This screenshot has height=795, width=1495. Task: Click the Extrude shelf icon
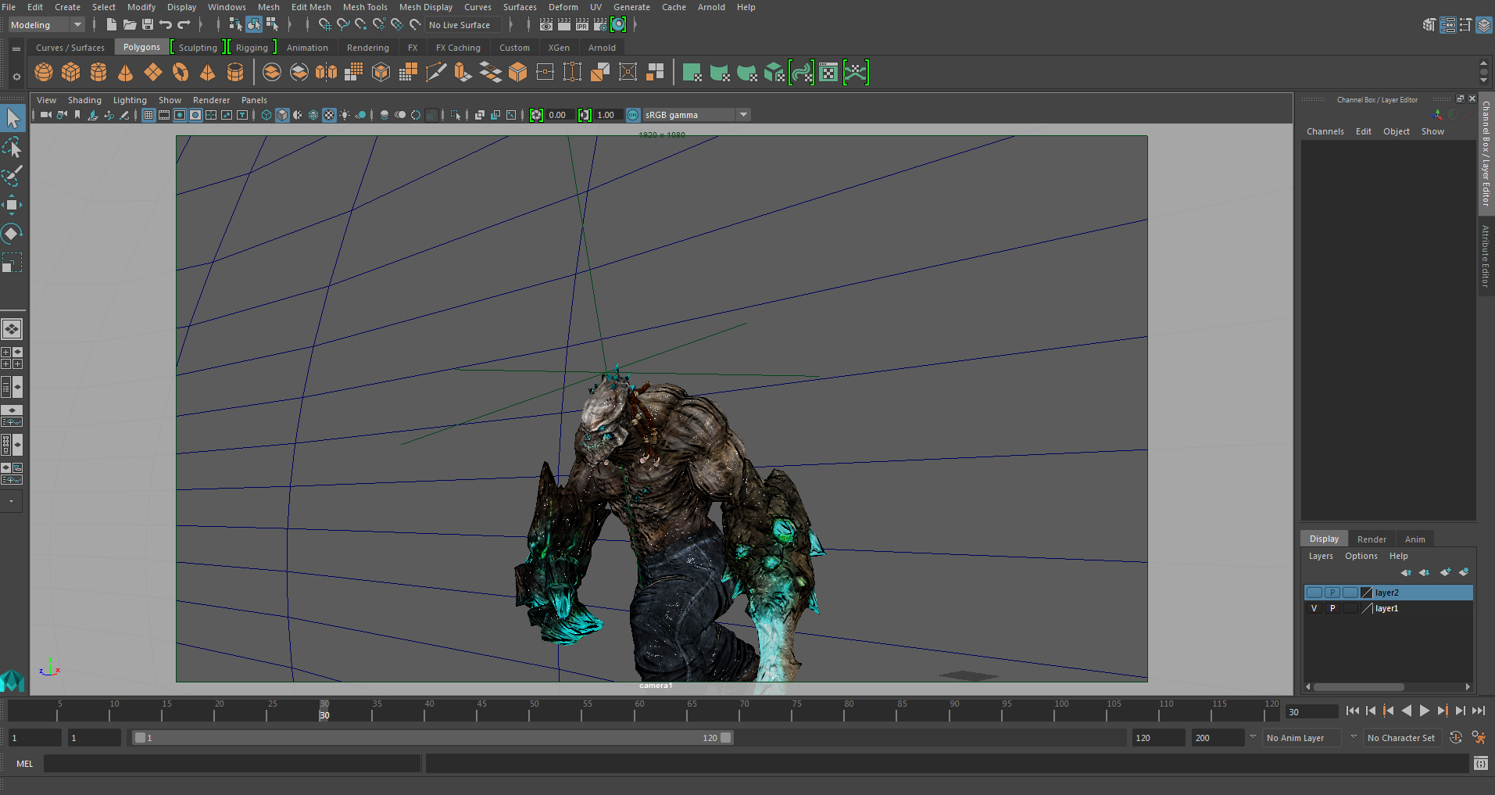coord(463,73)
